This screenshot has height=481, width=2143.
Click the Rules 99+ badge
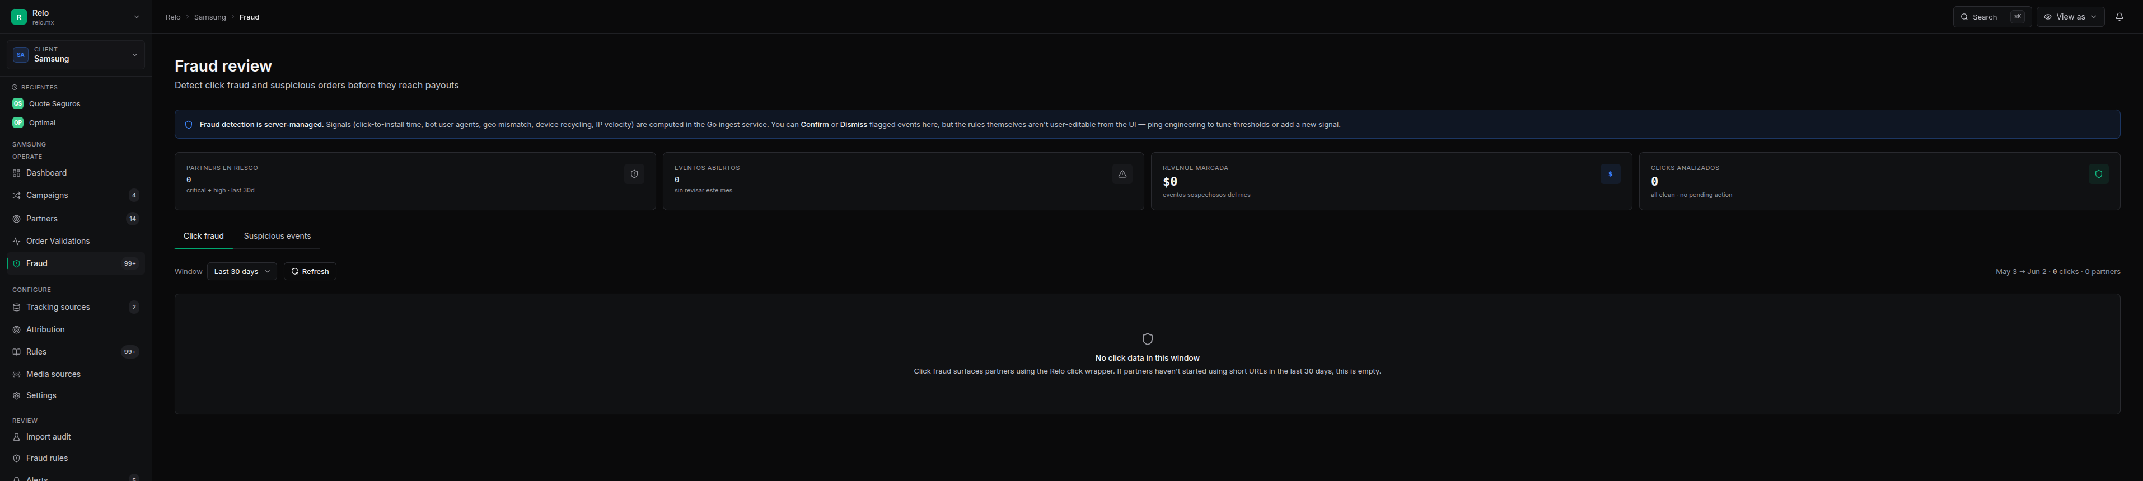130,352
